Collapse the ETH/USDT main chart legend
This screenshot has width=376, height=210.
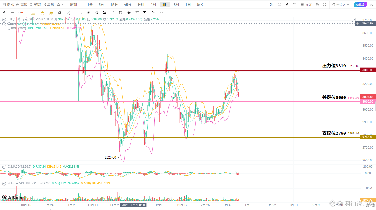coord(4,19)
